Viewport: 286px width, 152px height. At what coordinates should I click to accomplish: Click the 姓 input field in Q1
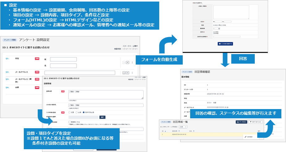[x=63, y=59]
